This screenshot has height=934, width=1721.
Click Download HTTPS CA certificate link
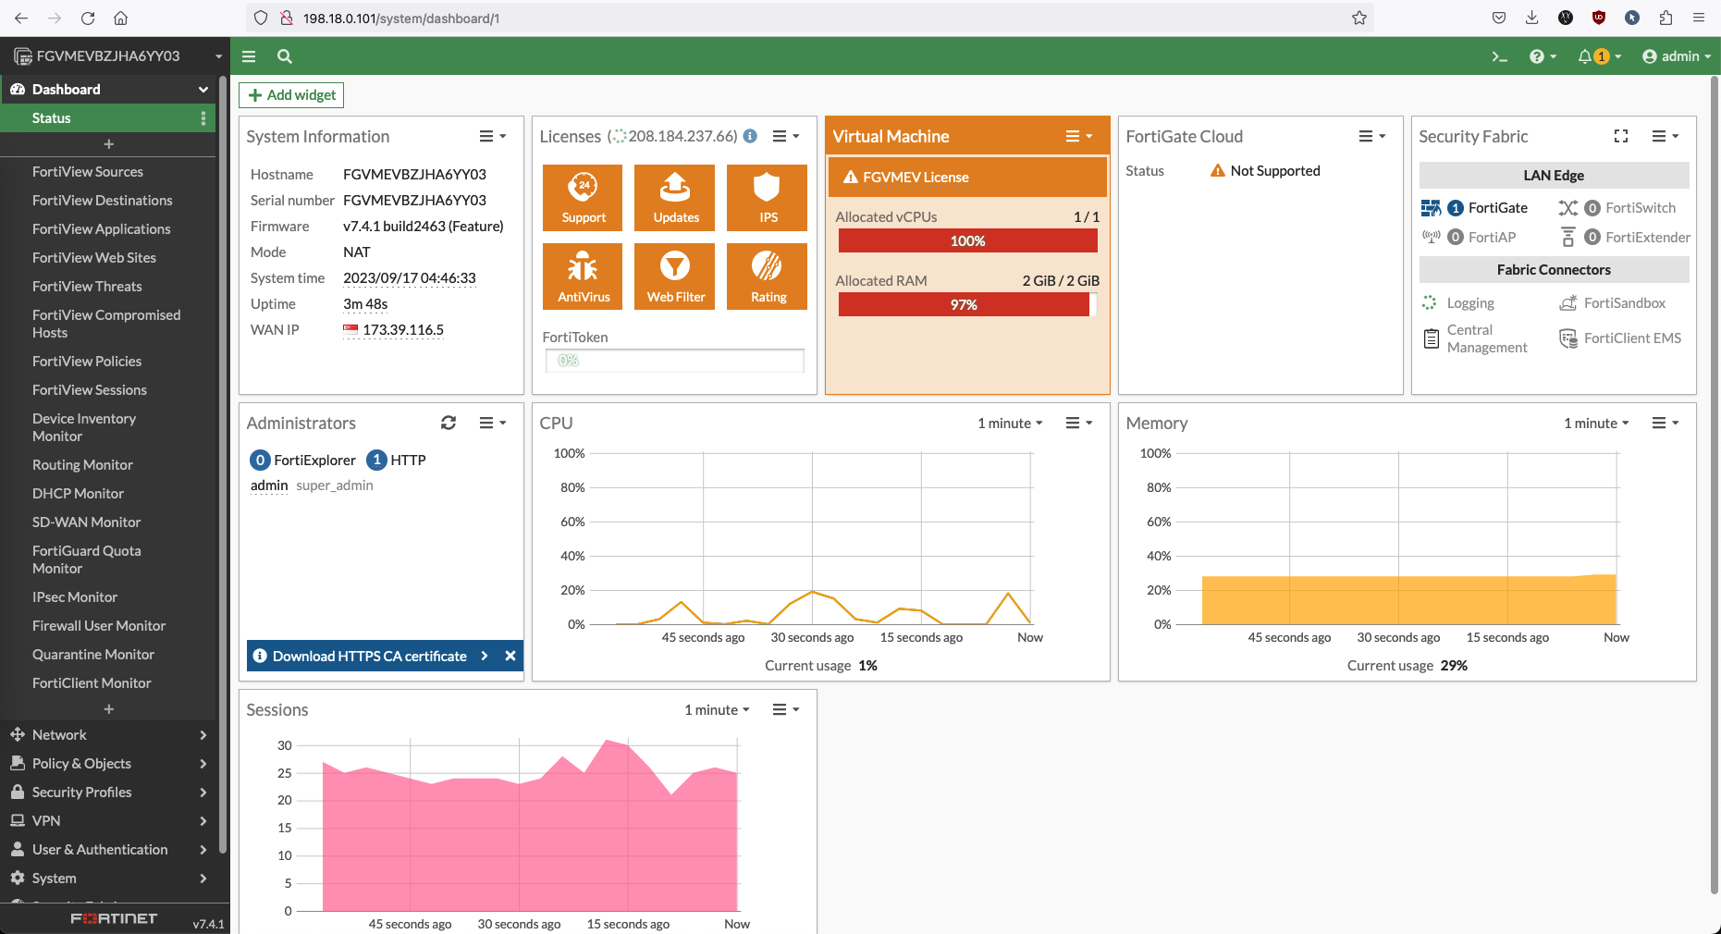click(x=369, y=656)
